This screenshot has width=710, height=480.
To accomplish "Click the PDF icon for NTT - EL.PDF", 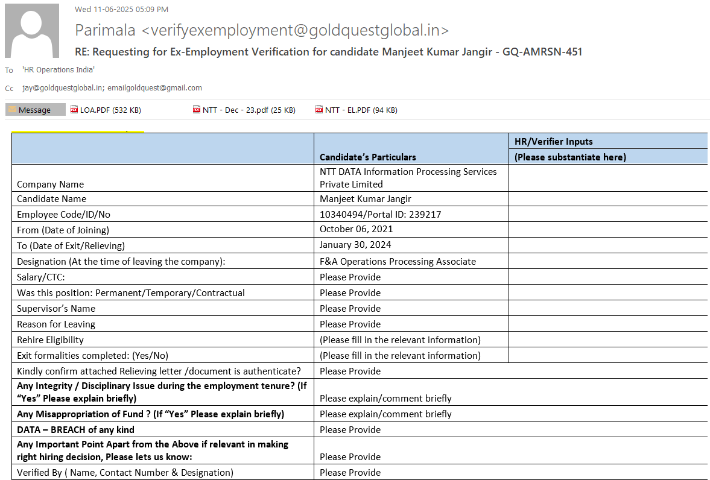I will (319, 110).
